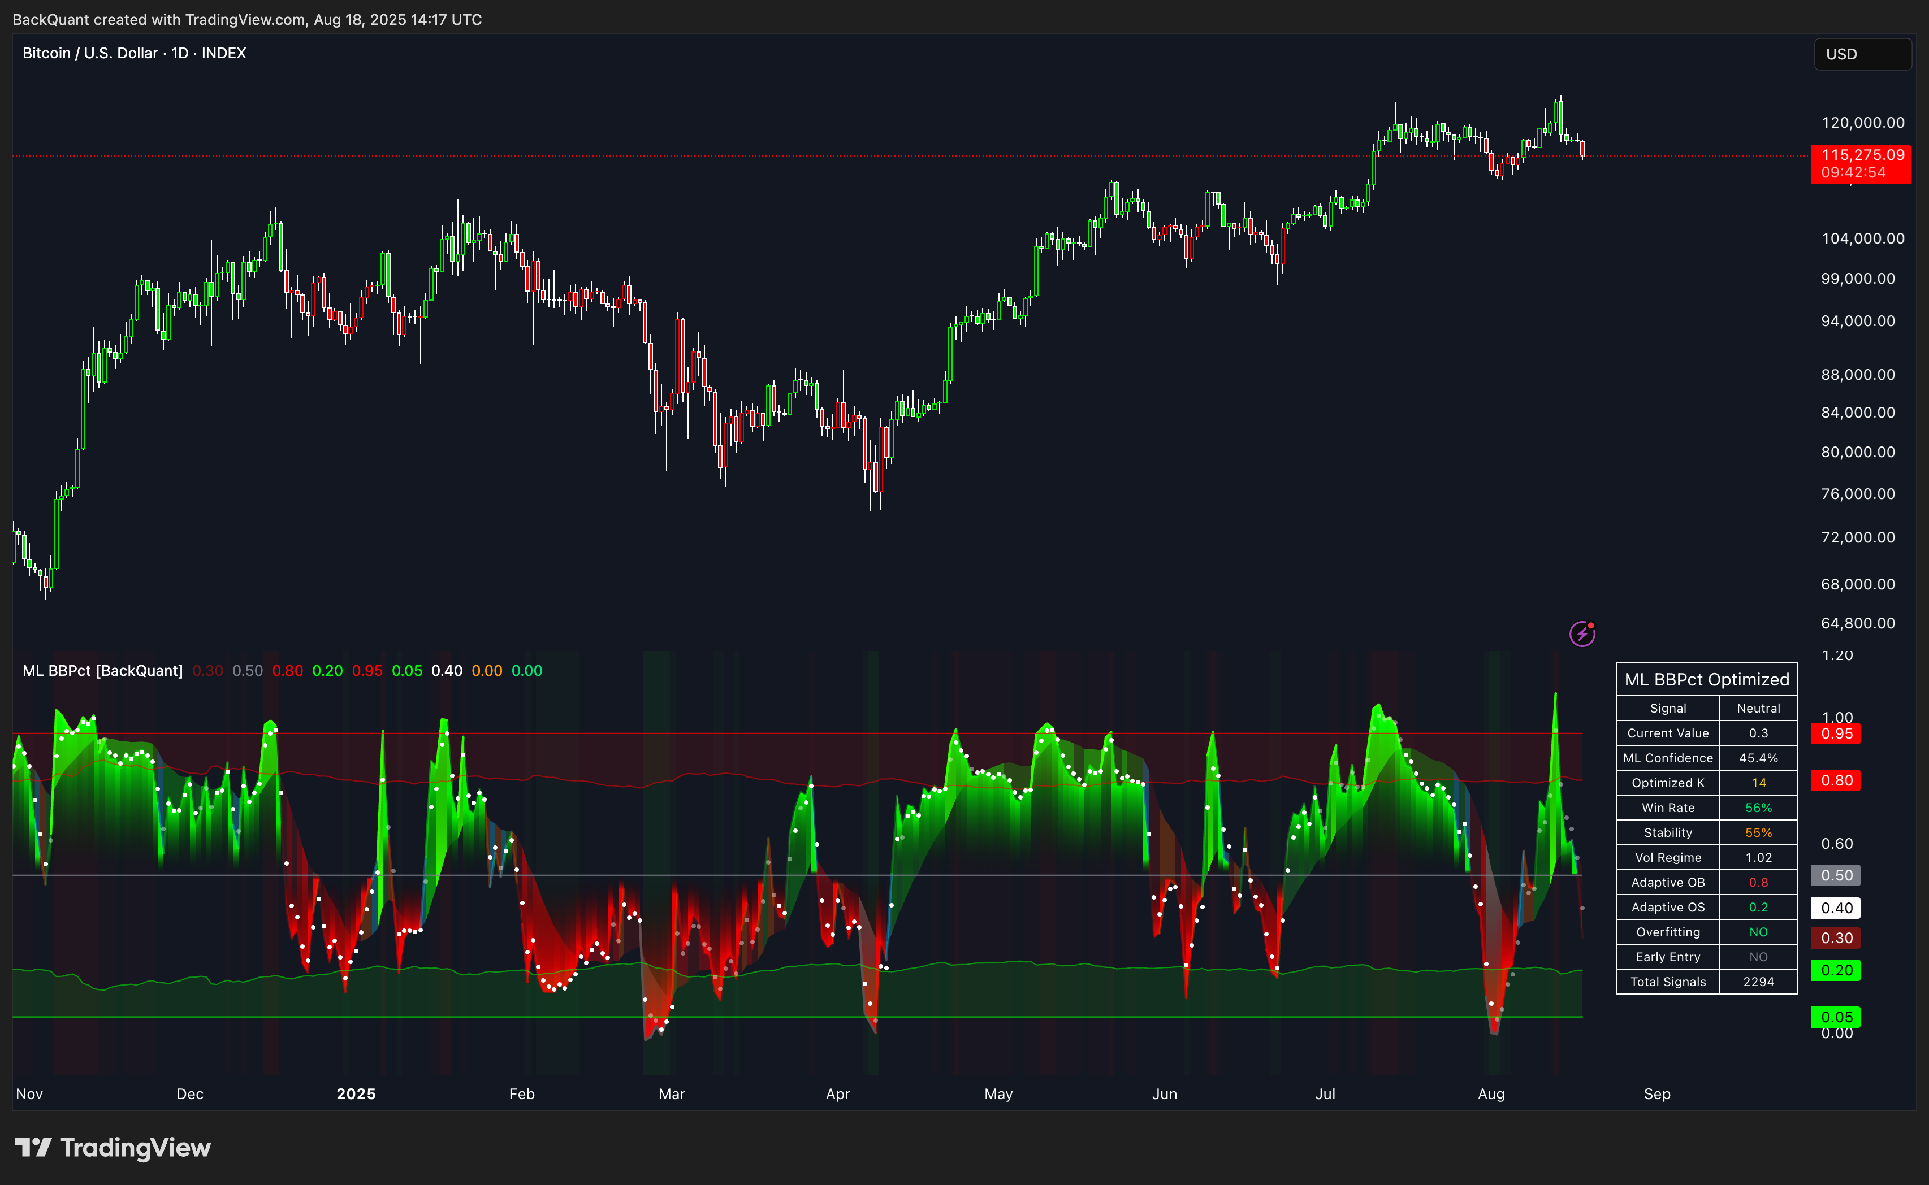Click the Adaptive OS 0.2 value
The height and width of the screenshot is (1185, 1929).
pyautogui.click(x=1758, y=908)
